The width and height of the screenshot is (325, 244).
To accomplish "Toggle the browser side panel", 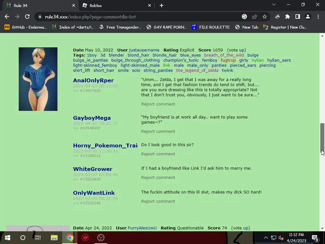I will tap(298, 17).
